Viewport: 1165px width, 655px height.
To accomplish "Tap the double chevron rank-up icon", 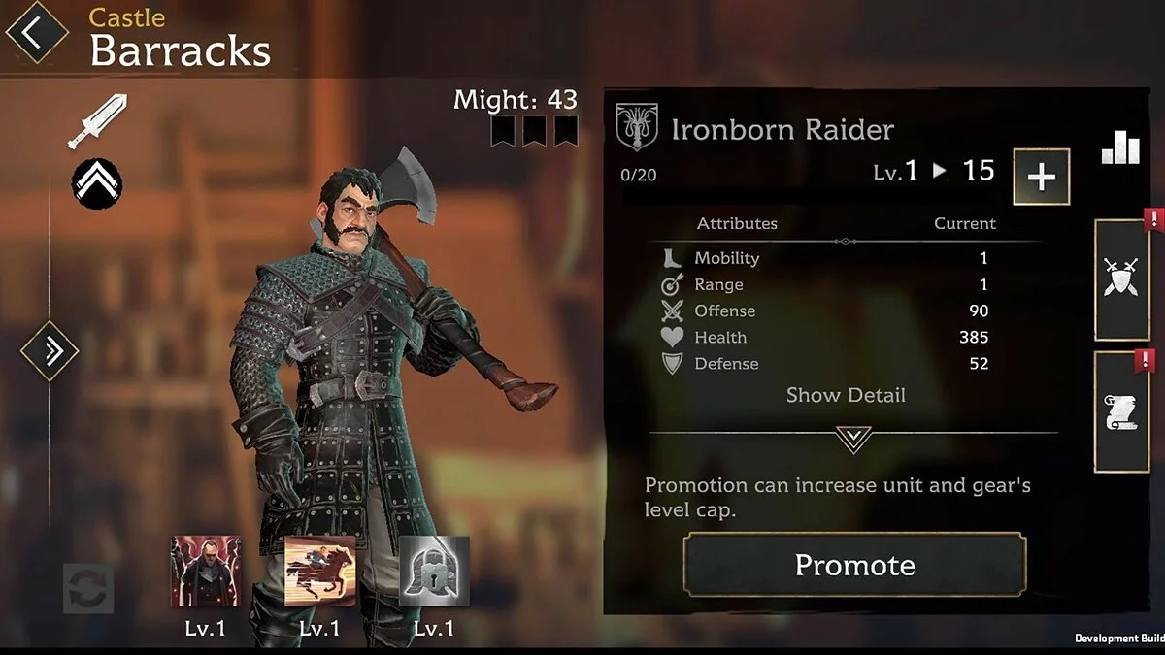I will [x=97, y=182].
